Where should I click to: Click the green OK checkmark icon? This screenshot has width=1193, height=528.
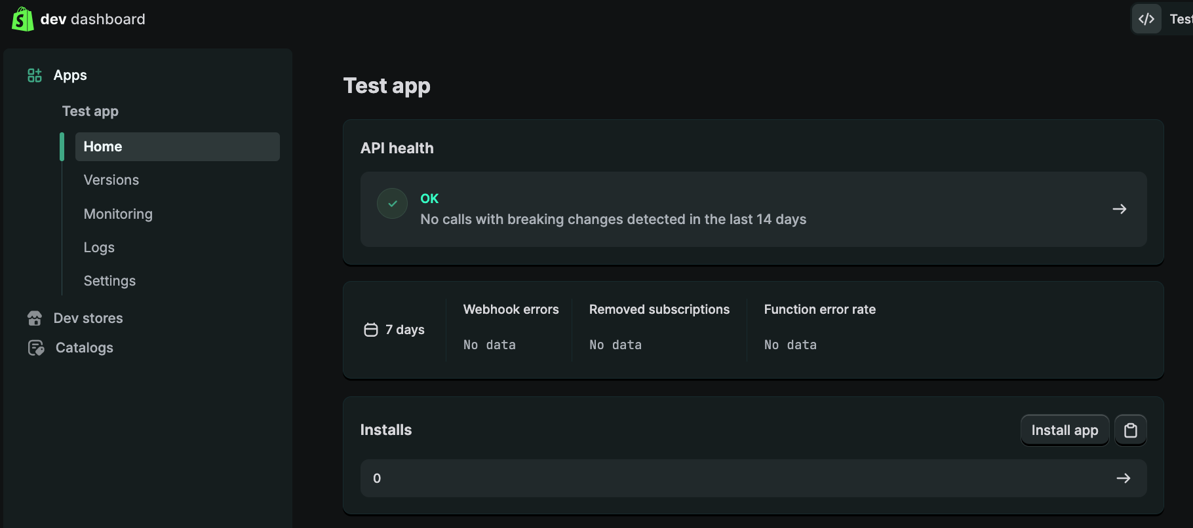[x=392, y=204]
